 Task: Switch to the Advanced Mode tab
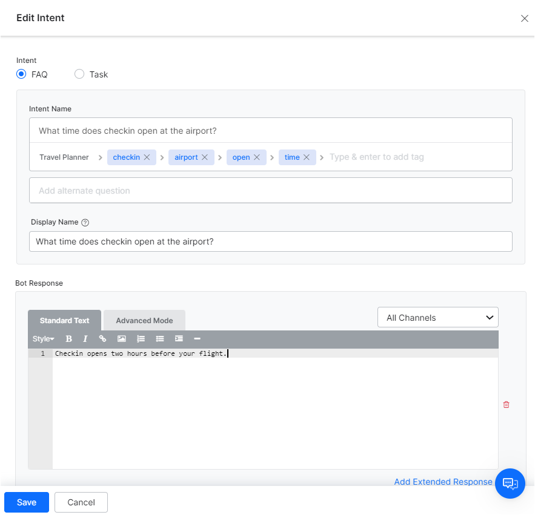click(144, 320)
